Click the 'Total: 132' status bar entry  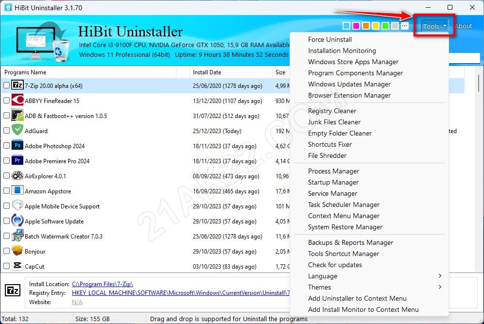tap(15, 319)
